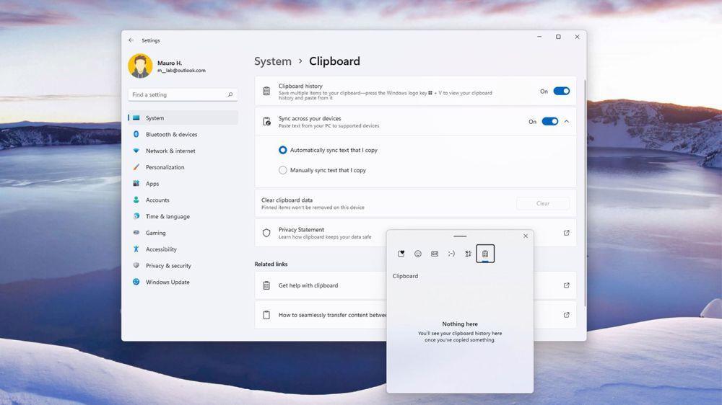Click the Accessibility figure icon
This screenshot has height=405, width=722.
(136, 249)
